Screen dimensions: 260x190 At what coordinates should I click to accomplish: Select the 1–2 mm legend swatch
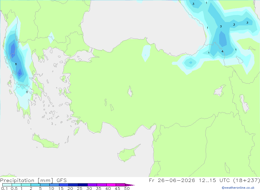(26, 185)
